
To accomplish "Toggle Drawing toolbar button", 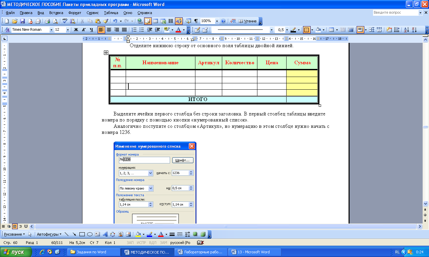I will pyautogui.click(x=179, y=21).
